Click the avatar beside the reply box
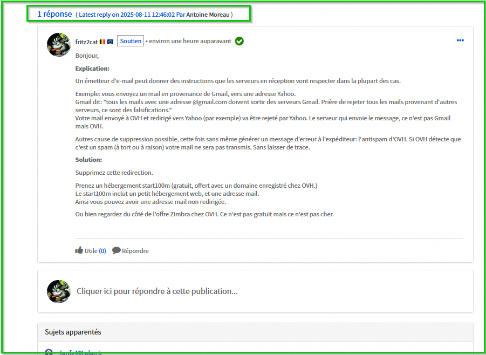Screen dimensions: 486x355 pos(59,291)
